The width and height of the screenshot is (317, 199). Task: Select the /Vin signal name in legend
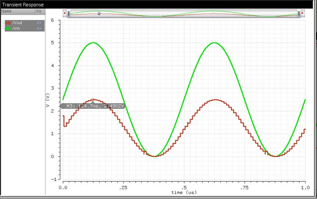(x=17, y=28)
